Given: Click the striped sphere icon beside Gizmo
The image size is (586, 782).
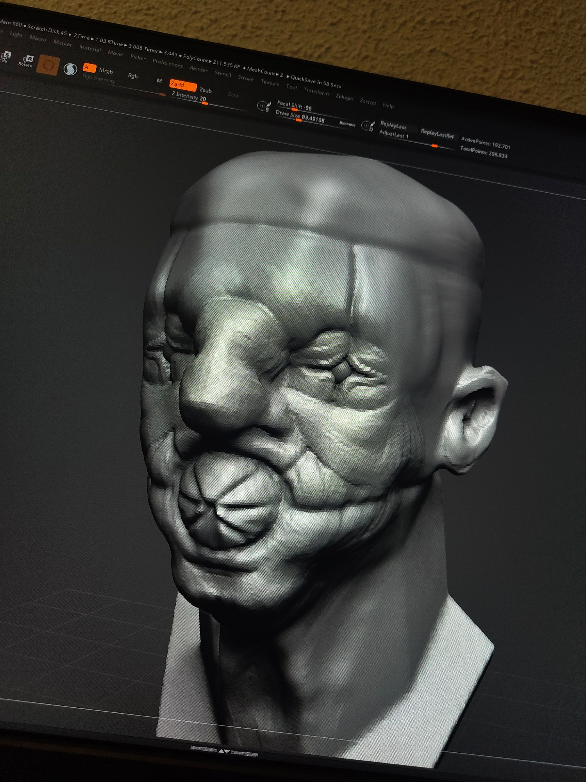Looking at the screenshot, I should [x=70, y=69].
